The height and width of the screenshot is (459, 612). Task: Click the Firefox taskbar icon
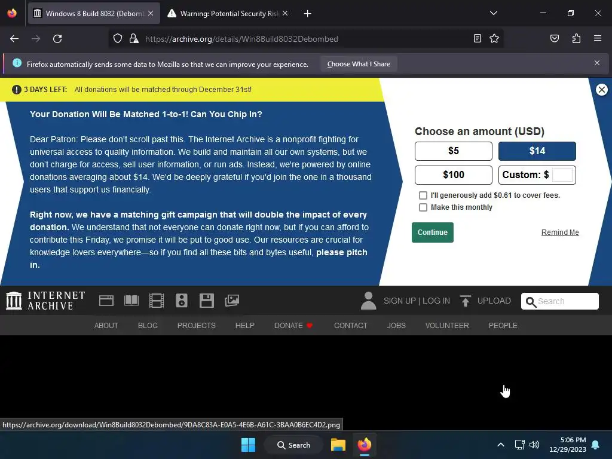tap(365, 445)
